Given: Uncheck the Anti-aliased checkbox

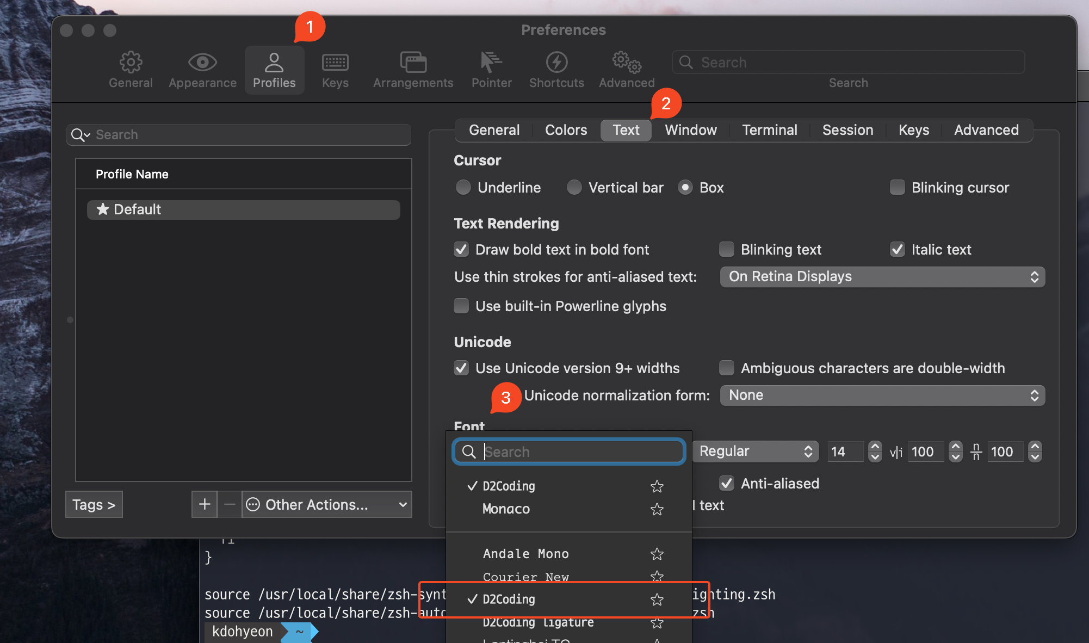Looking at the screenshot, I should [x=727, y=484].
